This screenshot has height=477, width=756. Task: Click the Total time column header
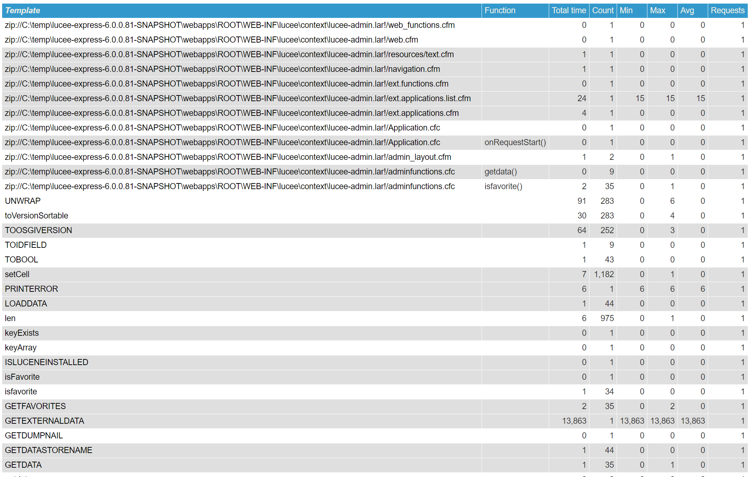(568, 10)
